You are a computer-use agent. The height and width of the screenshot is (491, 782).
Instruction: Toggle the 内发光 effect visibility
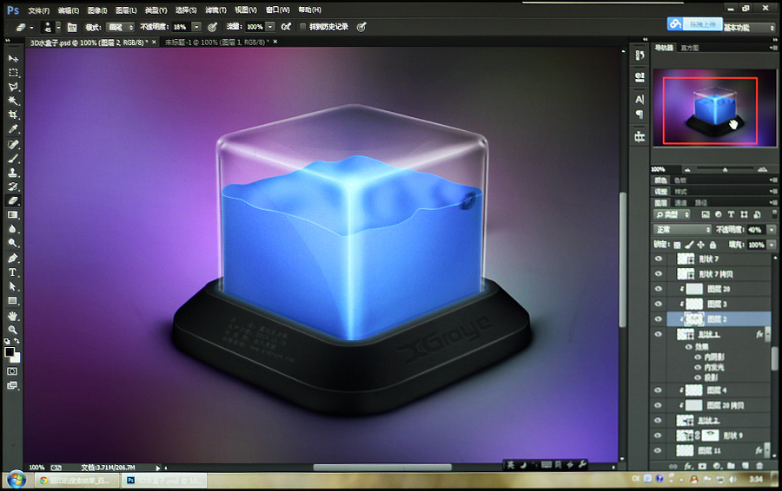699,368
